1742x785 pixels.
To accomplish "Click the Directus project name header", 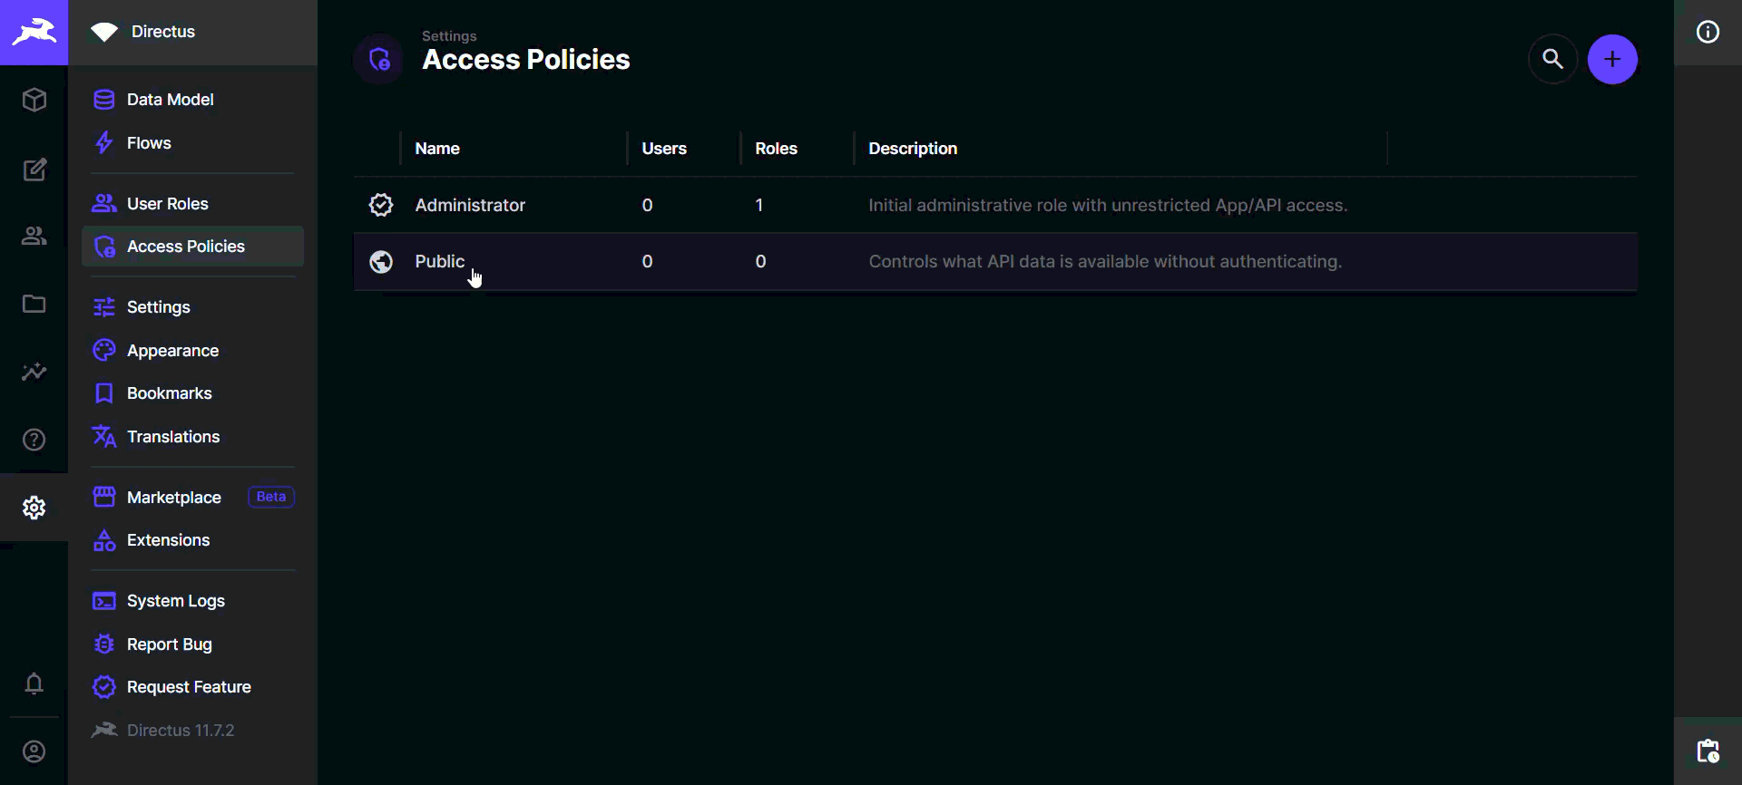I will (163, 32).
